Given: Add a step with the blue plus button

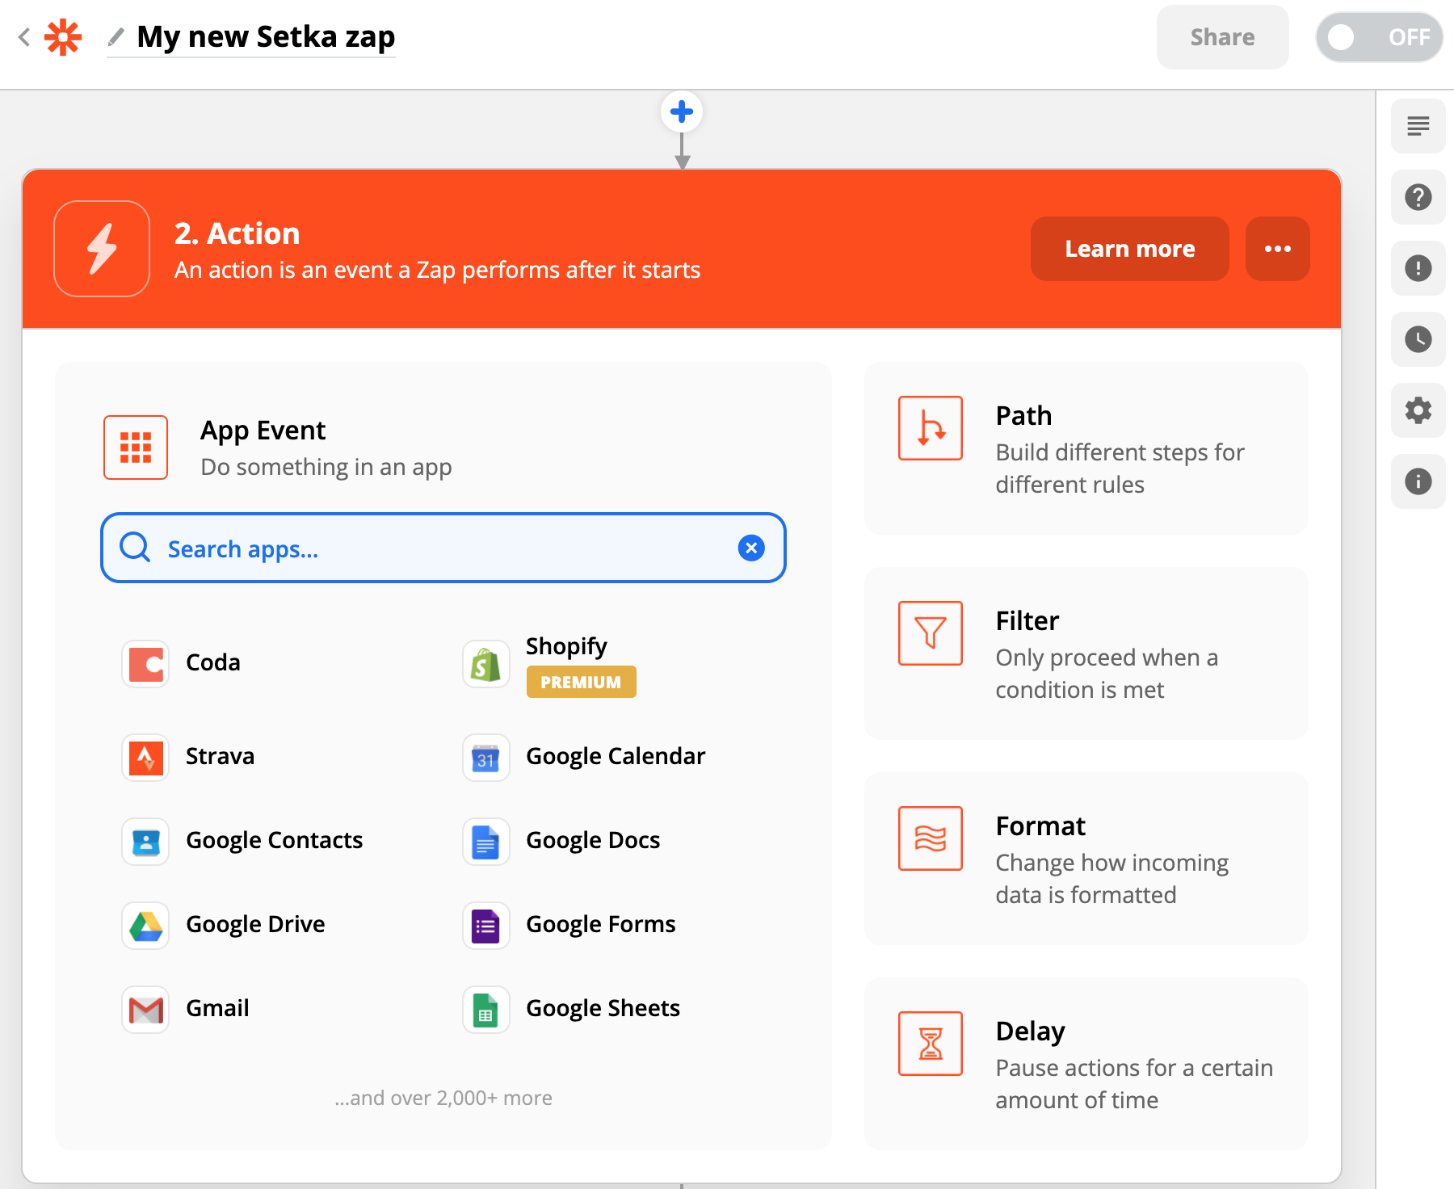Looking at the screenshot, I should [x=682, y=111].
